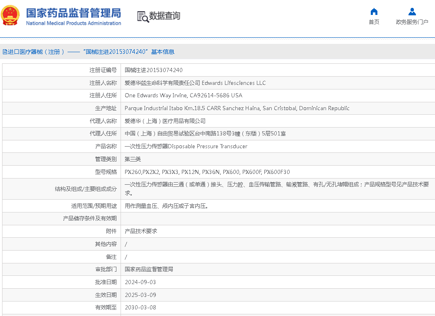
Task: Click the 有效期至 label
Action: tap(106, 307)
